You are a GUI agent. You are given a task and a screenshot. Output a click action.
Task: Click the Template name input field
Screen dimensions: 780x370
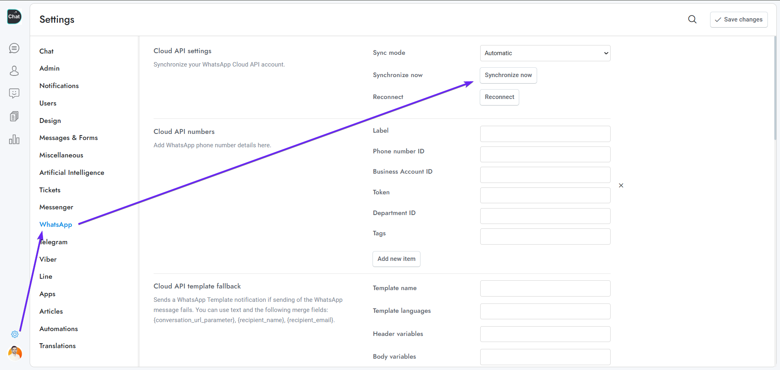(x=545, y=288)
